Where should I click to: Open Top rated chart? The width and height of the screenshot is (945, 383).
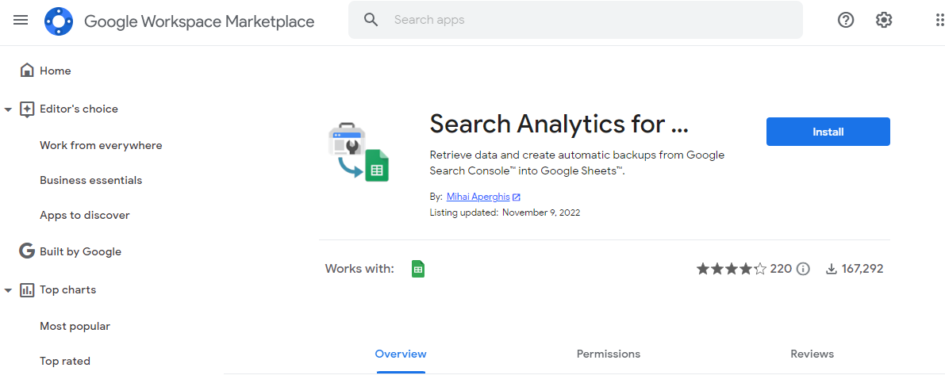65,362
